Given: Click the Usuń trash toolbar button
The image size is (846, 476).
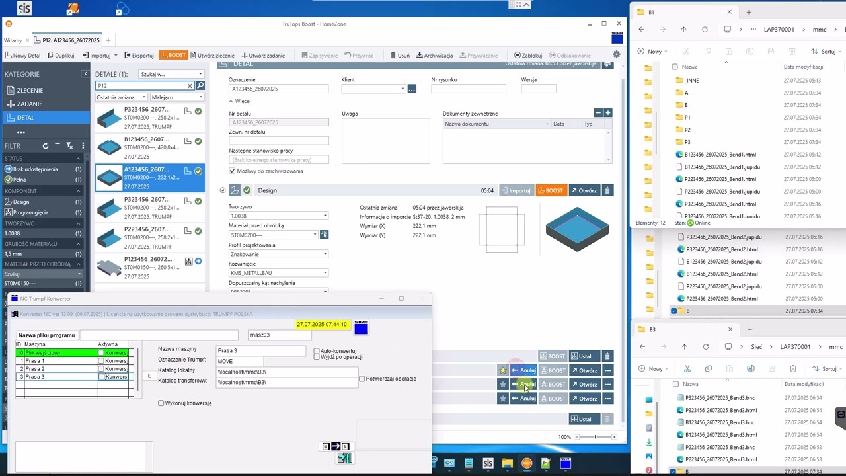Looking at the screenshot, I should coord(400,56).
